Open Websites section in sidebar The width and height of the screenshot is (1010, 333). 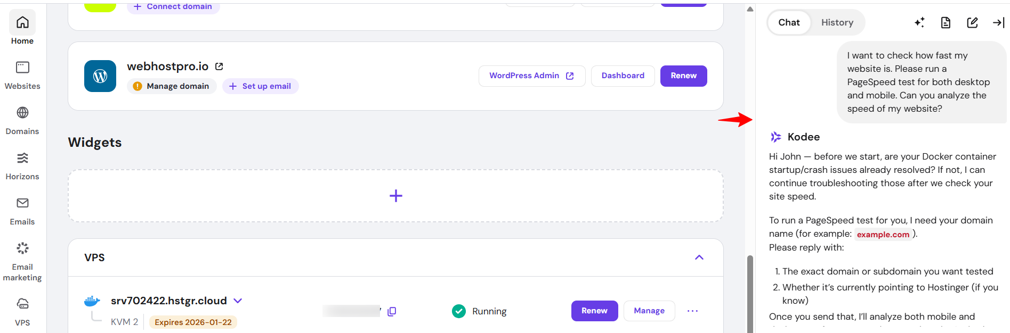tap(22, 76)
